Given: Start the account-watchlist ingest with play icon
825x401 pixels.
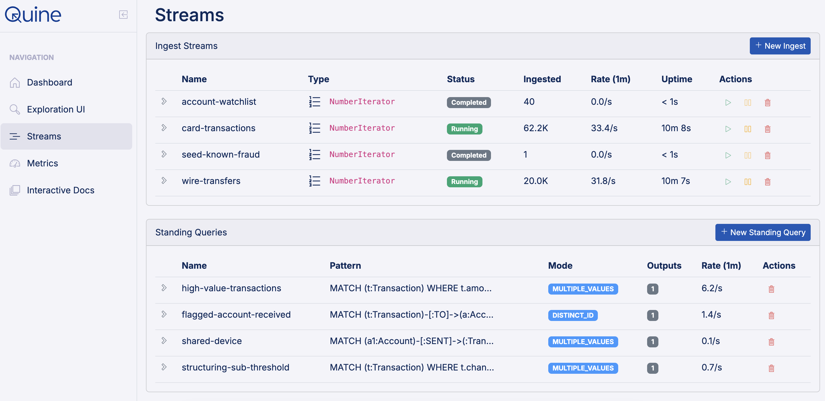Looking at the screenshot, I should coord(728,103).
